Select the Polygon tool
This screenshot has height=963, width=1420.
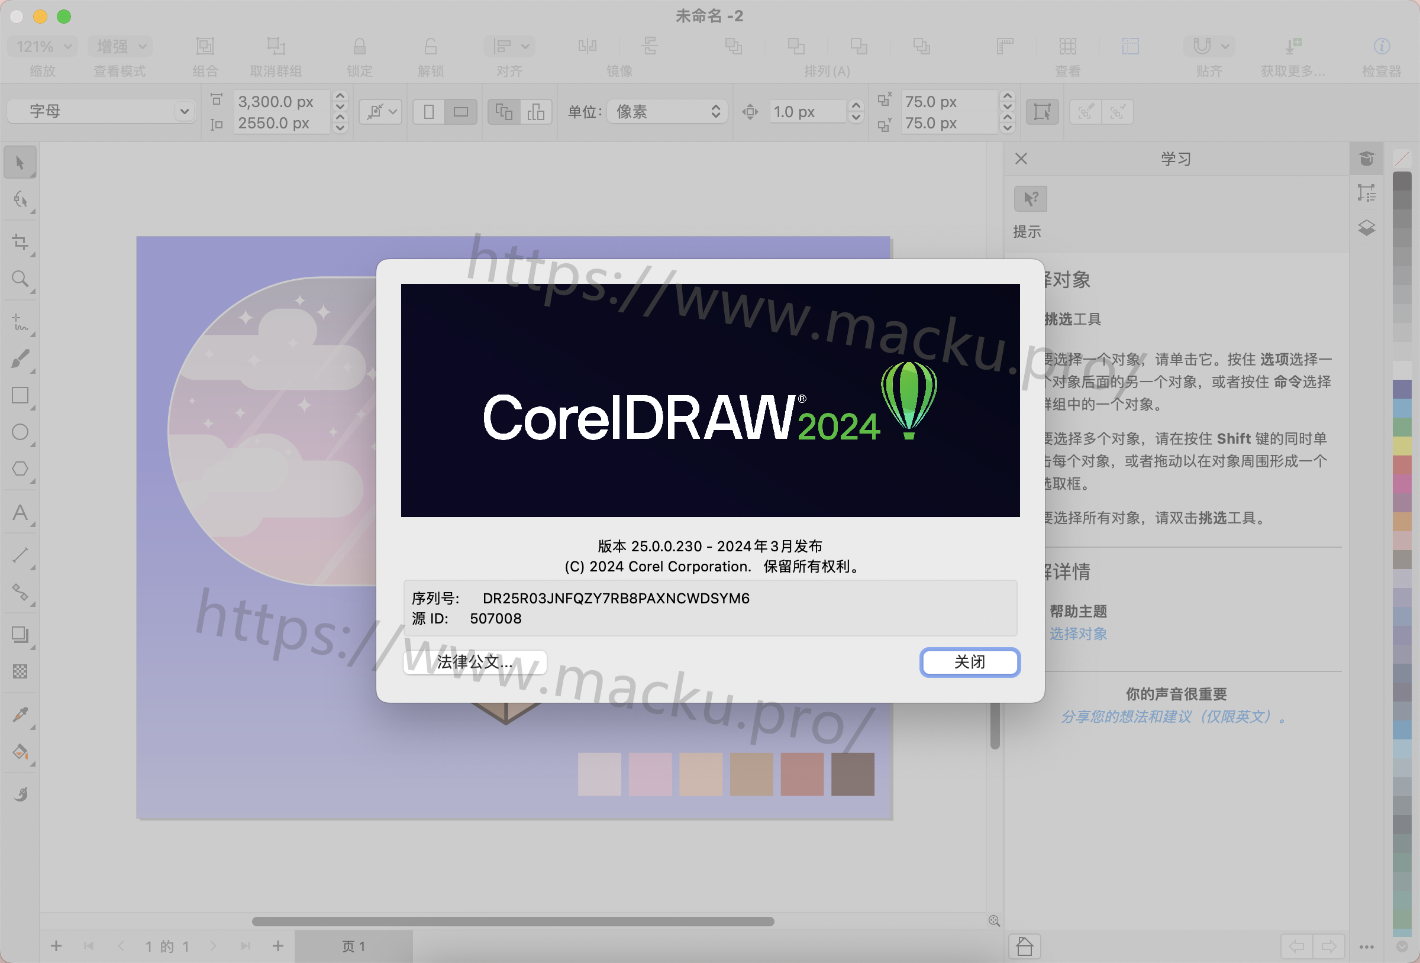click(x=20, y=468)
